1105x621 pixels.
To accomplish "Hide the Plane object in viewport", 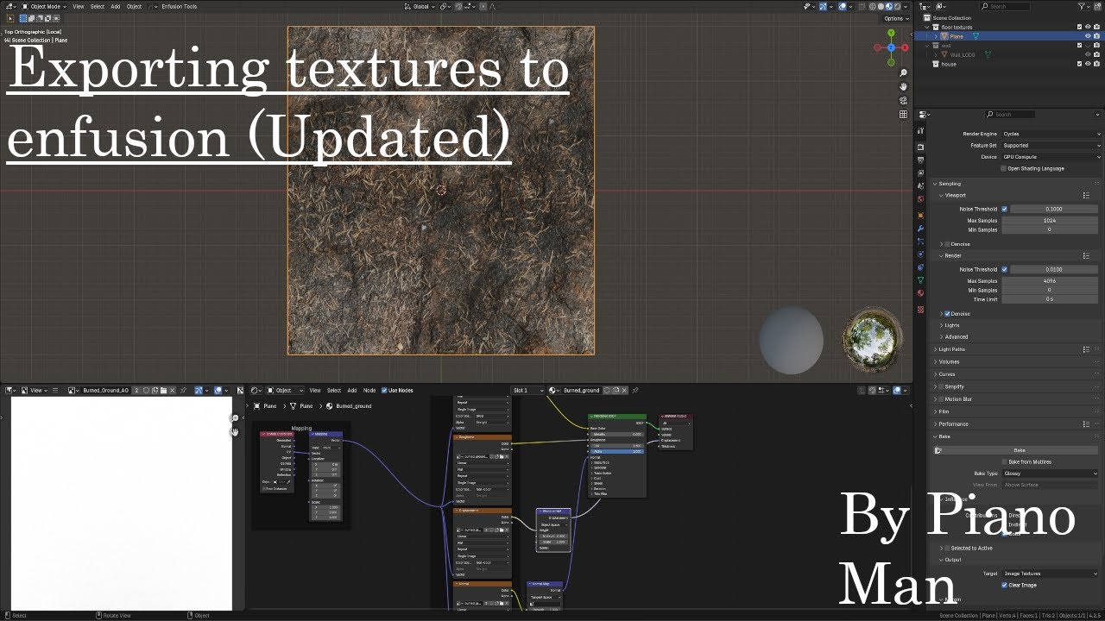I will click(x=1088, y=36).
